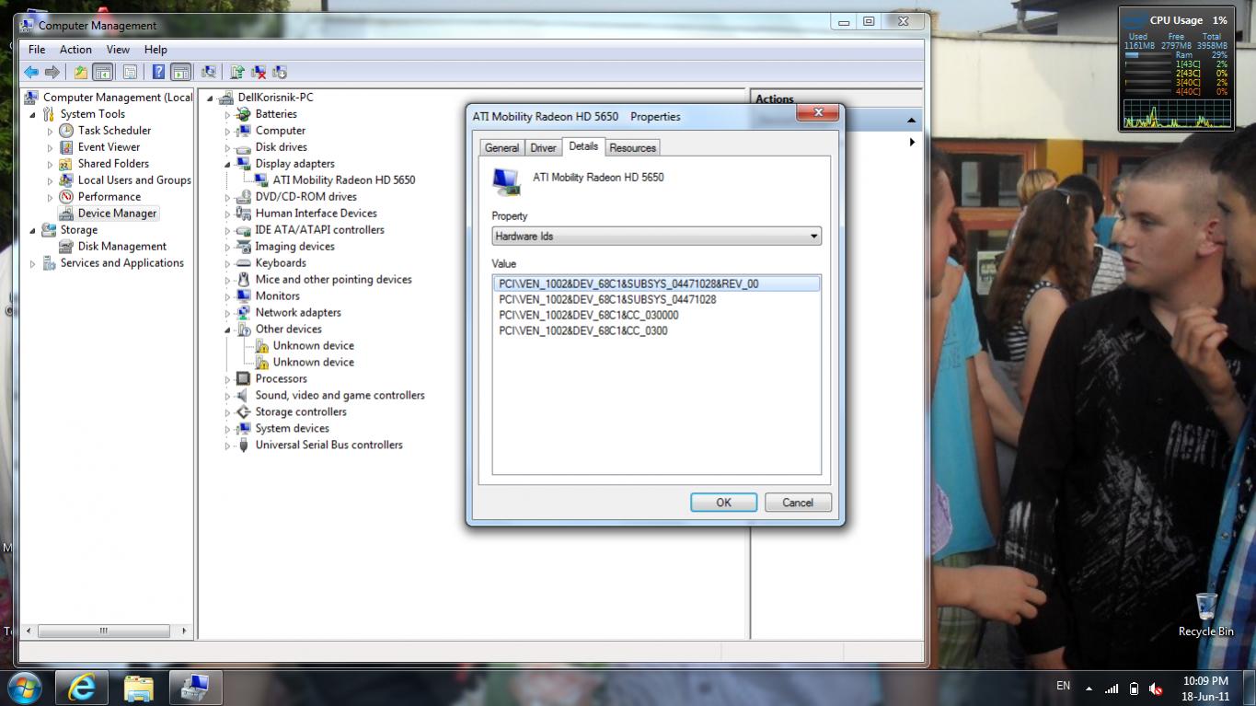Expand the Disk drives category

(x=227, y=148)
